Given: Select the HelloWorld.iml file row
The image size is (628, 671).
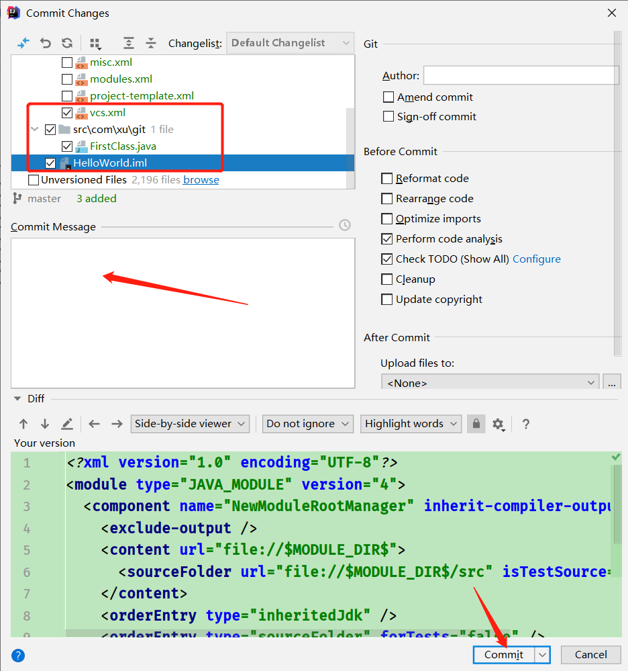Looking at the screenshot, I should tap(183, 163).
